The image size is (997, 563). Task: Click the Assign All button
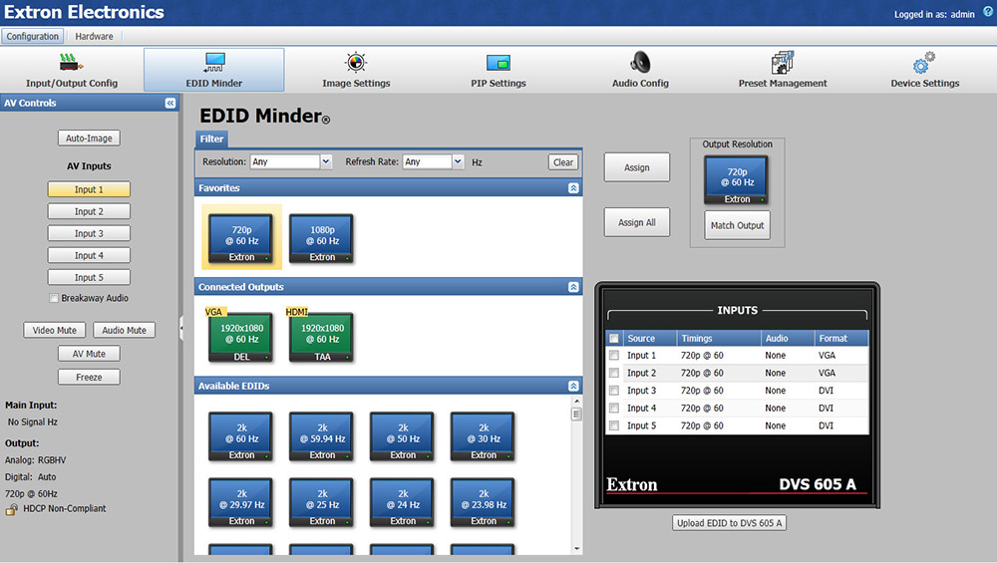[x=636, y=222]
